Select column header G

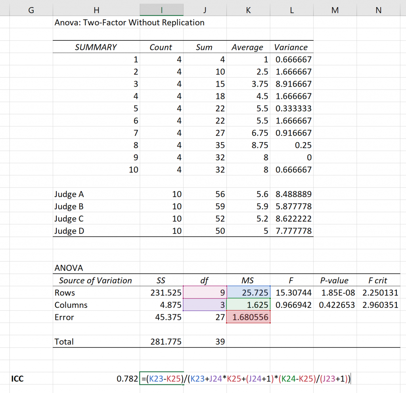(x=31, y=9)
